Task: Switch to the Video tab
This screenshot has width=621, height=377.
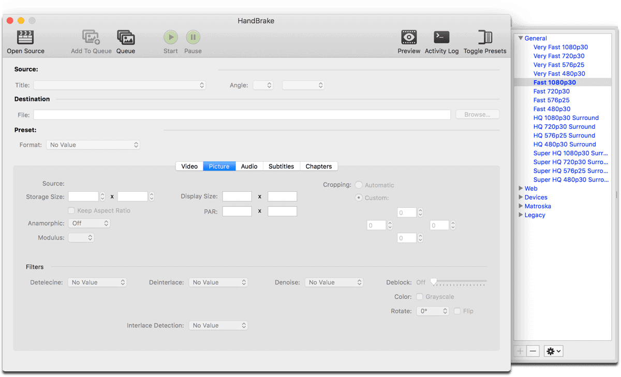Action: point(189,166)
